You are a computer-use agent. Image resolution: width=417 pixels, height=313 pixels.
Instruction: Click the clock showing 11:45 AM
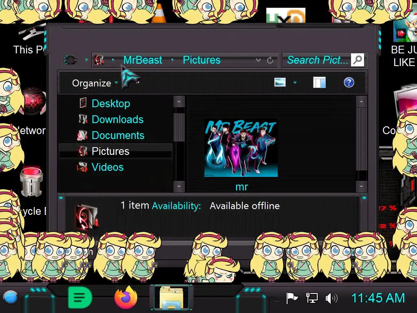[378, 298]
